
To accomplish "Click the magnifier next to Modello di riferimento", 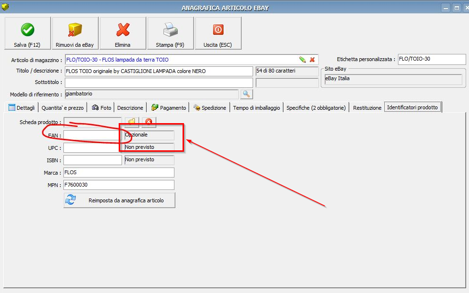I will coord(246,94).
